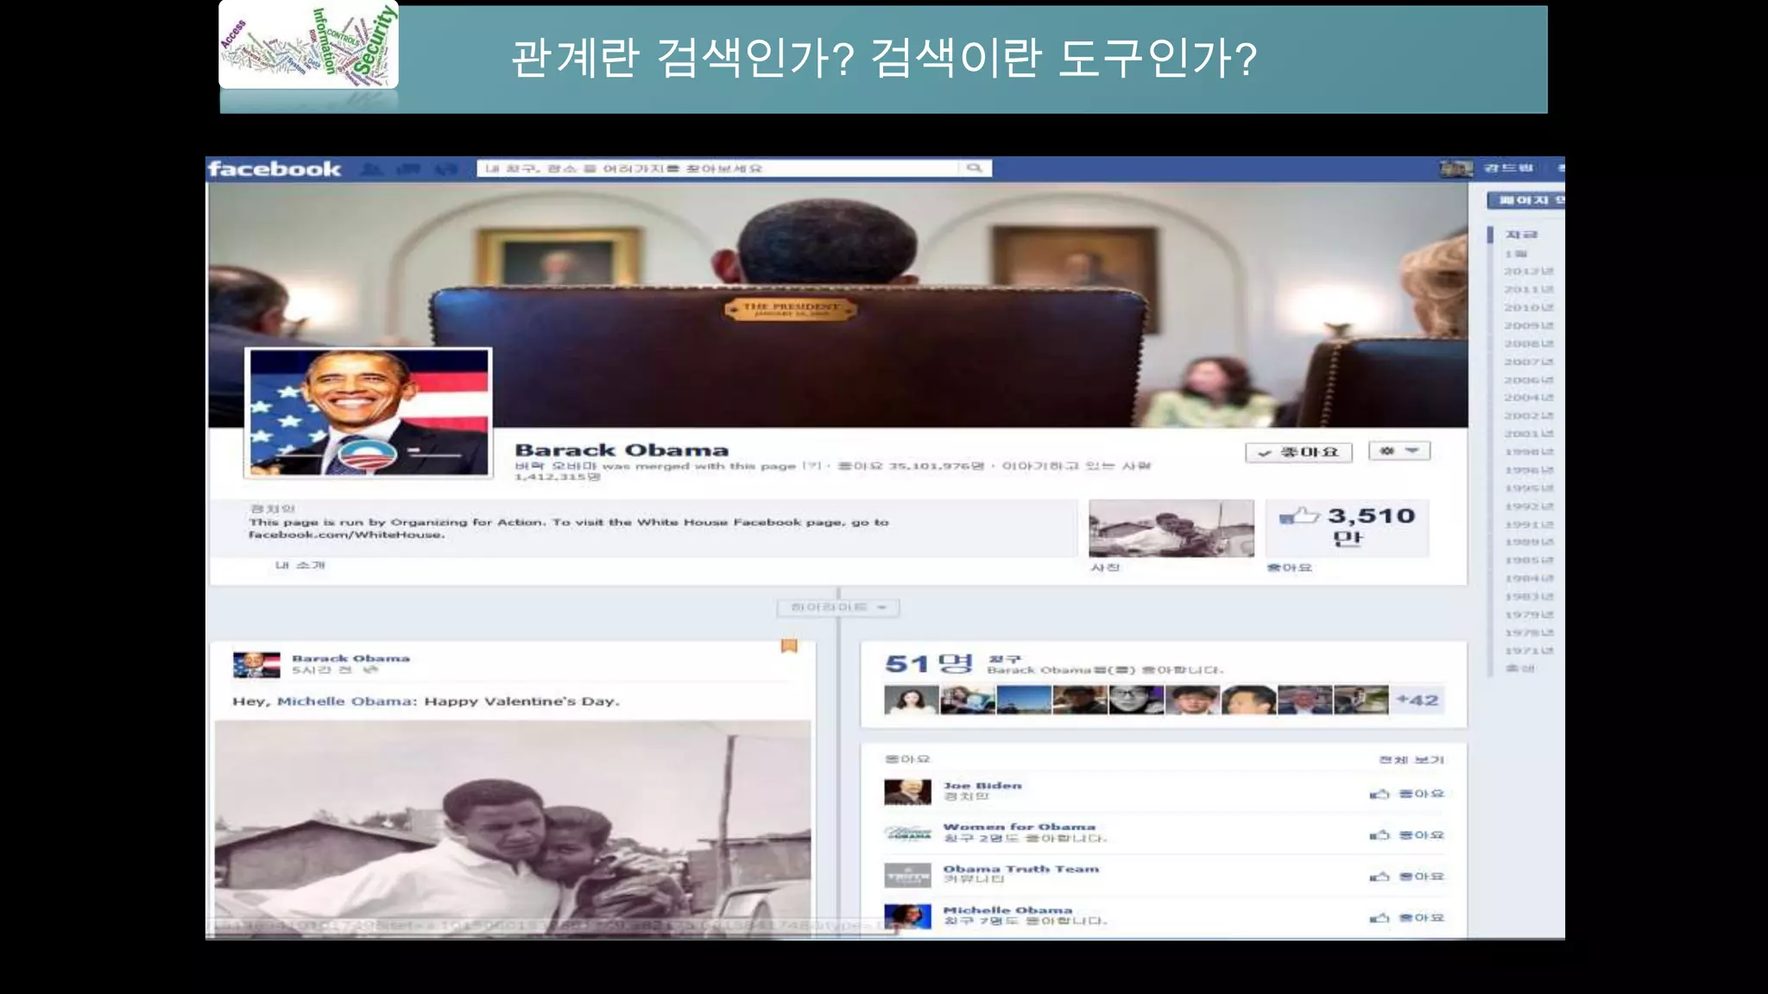Click the cover photo of the president's chair
The height and width of the screenshot is (994, 1768).
click(838, 305)
